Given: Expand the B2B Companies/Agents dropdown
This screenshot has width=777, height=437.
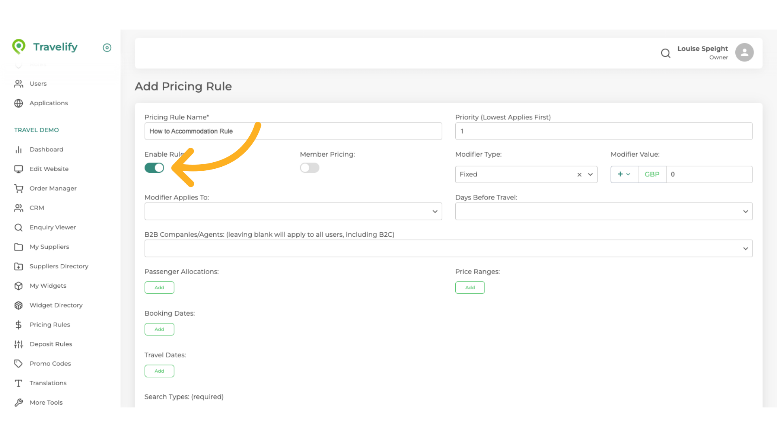Looking at the screenshot, I should click(448, 248).
